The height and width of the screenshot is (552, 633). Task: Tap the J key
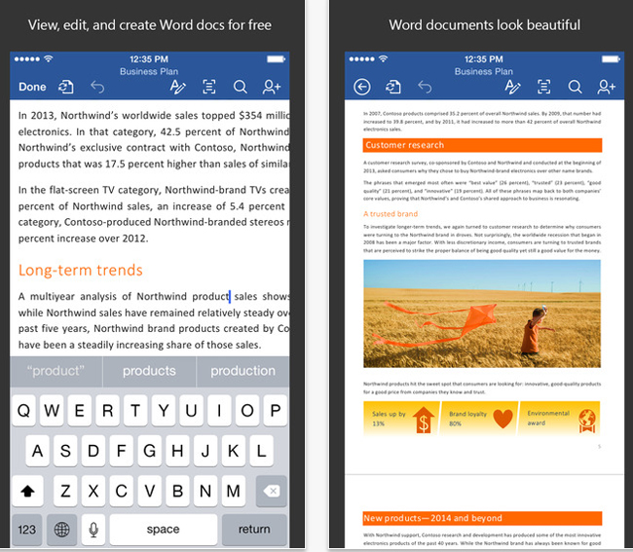pyautogui.click(x=205, y=451)
